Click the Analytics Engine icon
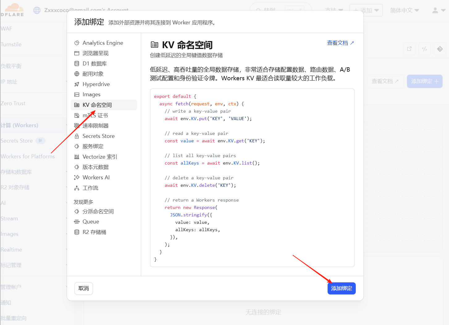449x325 pixels. click(x=77, y=43)
